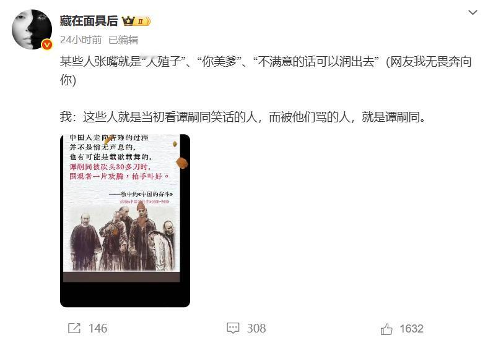Click the level II tag beside the crown
Viewport: 493px width, 343px height.
pyautogui.click(x=143, y=22)
